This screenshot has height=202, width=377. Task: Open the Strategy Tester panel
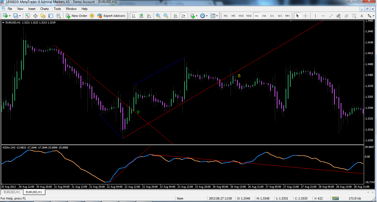[x=59, y=16]
